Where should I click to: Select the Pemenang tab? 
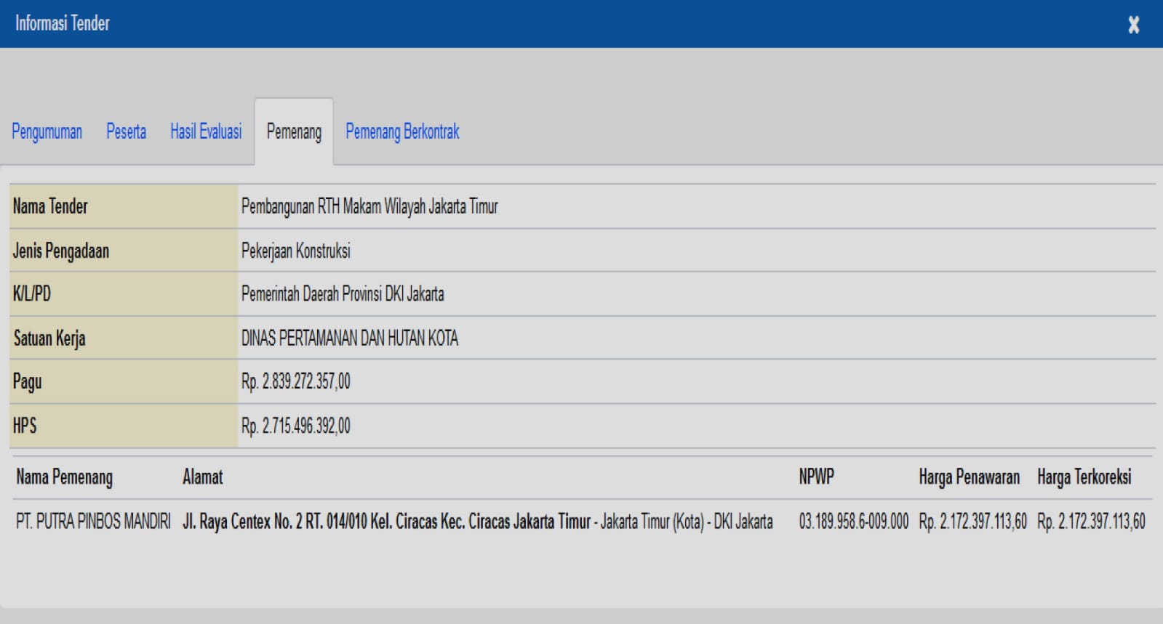click(294, 131)
